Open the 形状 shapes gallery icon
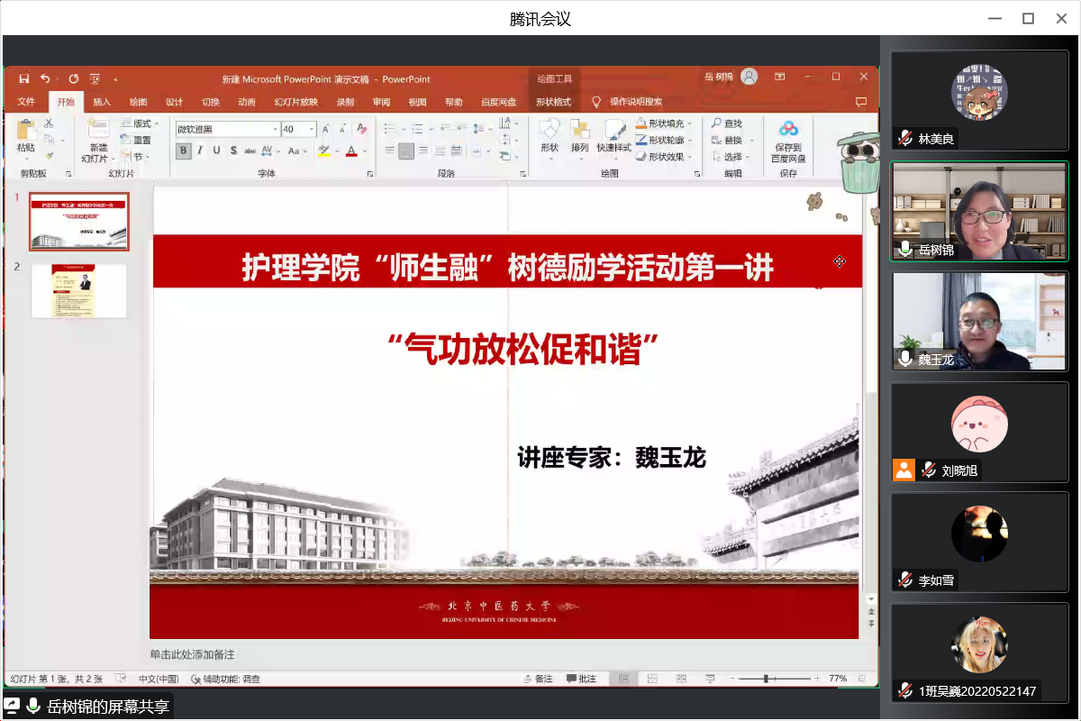The image size is (1081, 721). 549,132
